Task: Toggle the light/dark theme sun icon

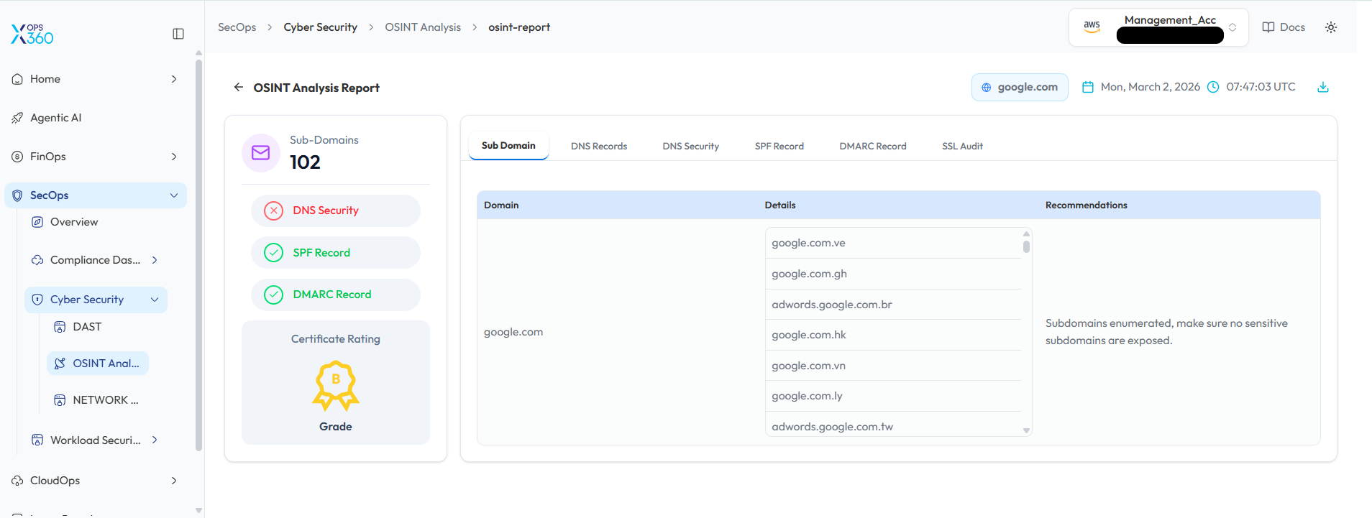Action: pyautogui.click(x=1330, y=27)
